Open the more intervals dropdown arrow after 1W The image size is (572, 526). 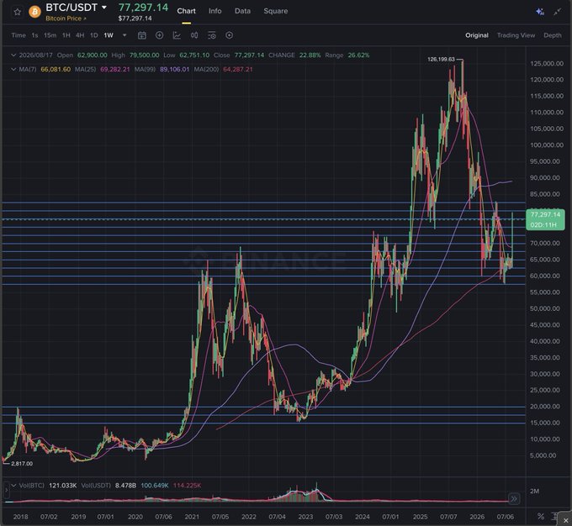[x=124, y=35]
